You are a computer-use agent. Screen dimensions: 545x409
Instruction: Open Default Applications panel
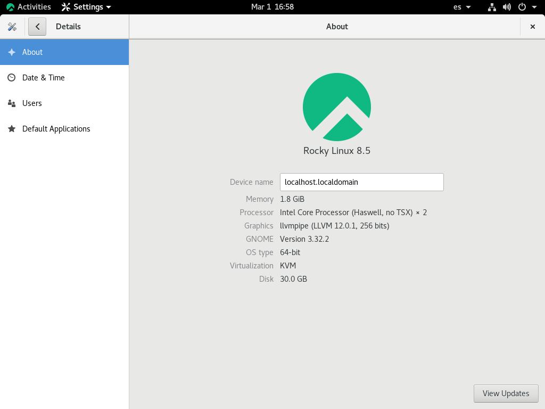64,129
